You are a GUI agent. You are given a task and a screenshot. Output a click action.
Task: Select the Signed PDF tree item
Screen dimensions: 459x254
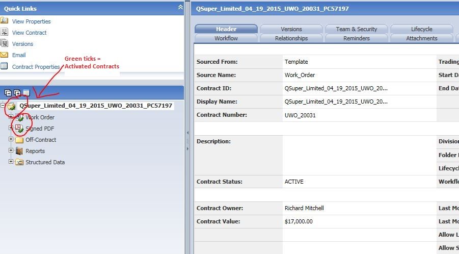pos(40,129)
